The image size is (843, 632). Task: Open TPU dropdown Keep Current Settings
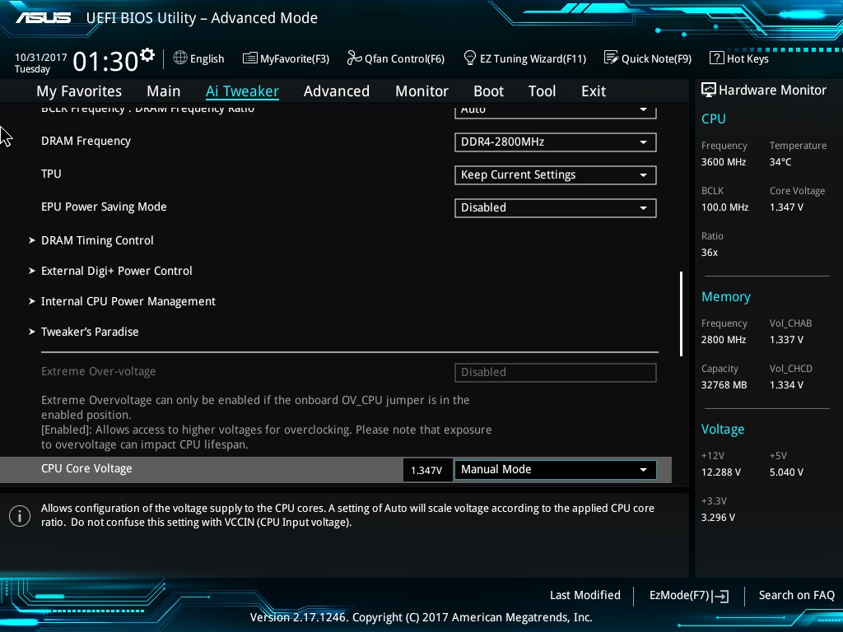[x=556, y=174]
